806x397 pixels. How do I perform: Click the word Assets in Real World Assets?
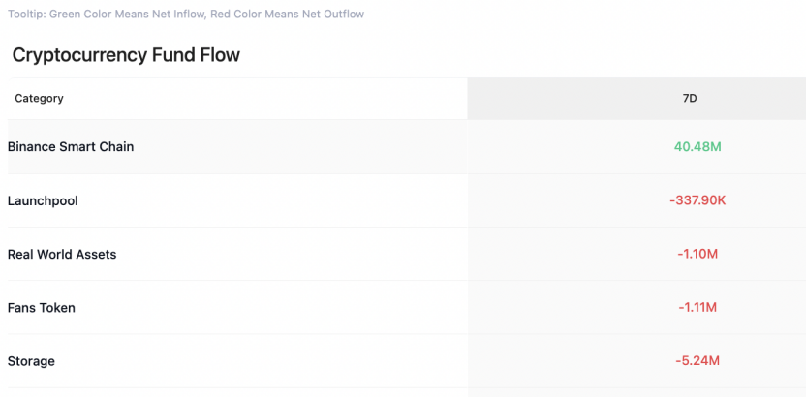[99, 255]
